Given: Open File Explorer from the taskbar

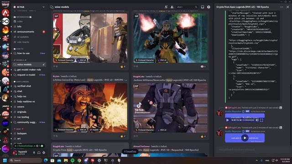Looking at the screenshot, I should (66, 160).
